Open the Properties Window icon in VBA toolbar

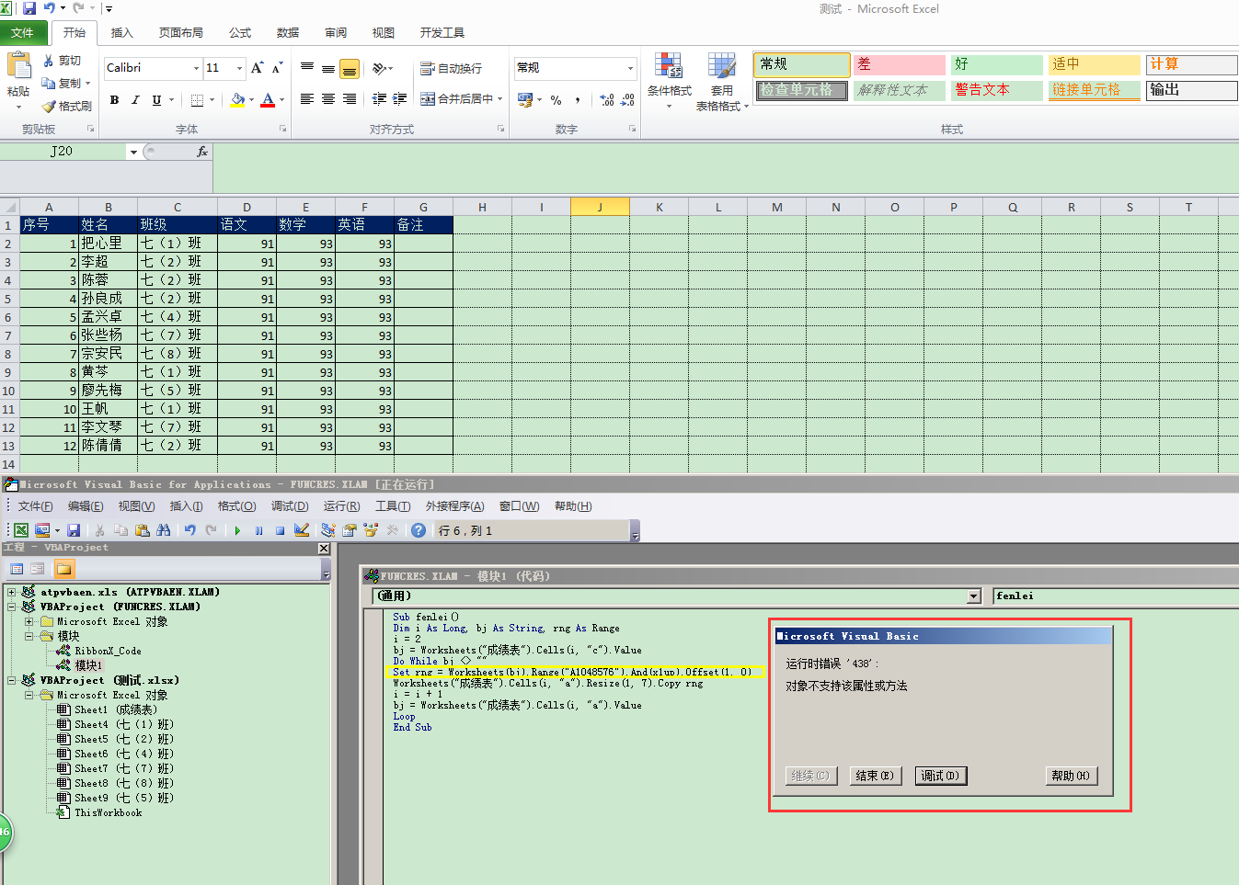350,530
